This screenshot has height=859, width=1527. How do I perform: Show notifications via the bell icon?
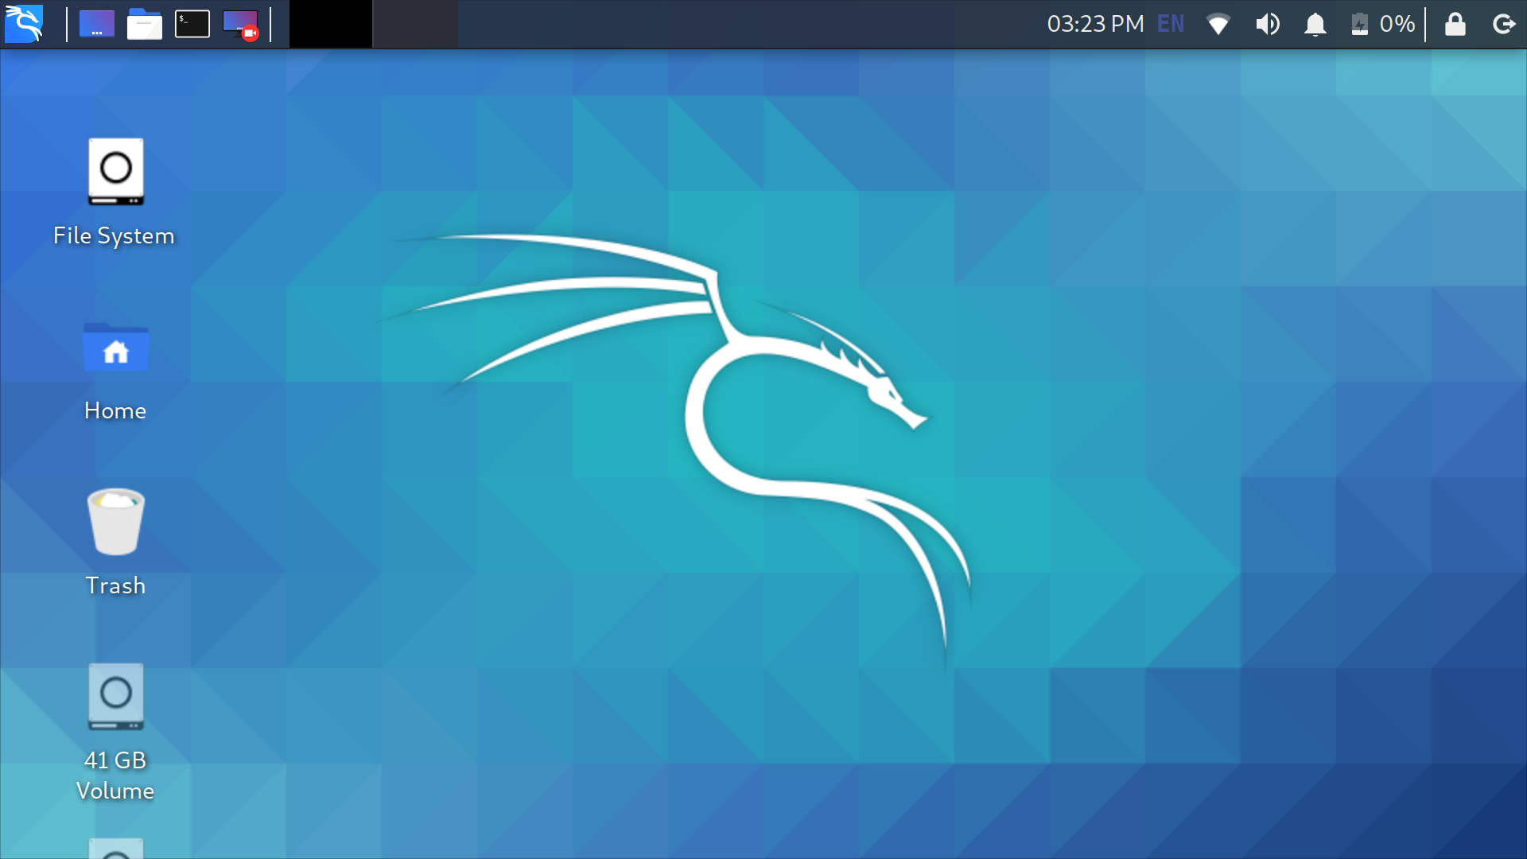click(x=1315, y=24)
